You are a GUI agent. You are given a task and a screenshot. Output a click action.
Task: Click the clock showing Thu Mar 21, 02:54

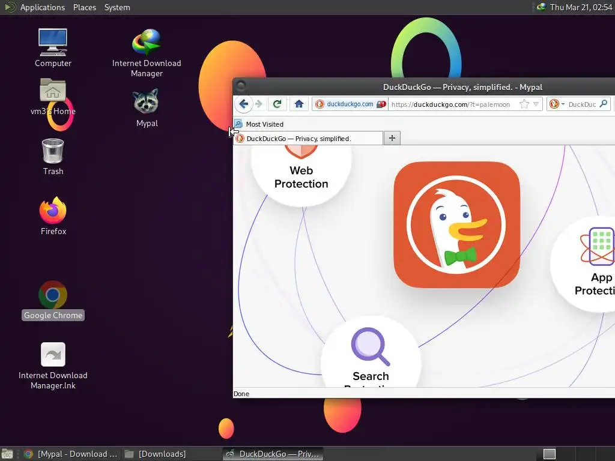(x=581, y=7)
